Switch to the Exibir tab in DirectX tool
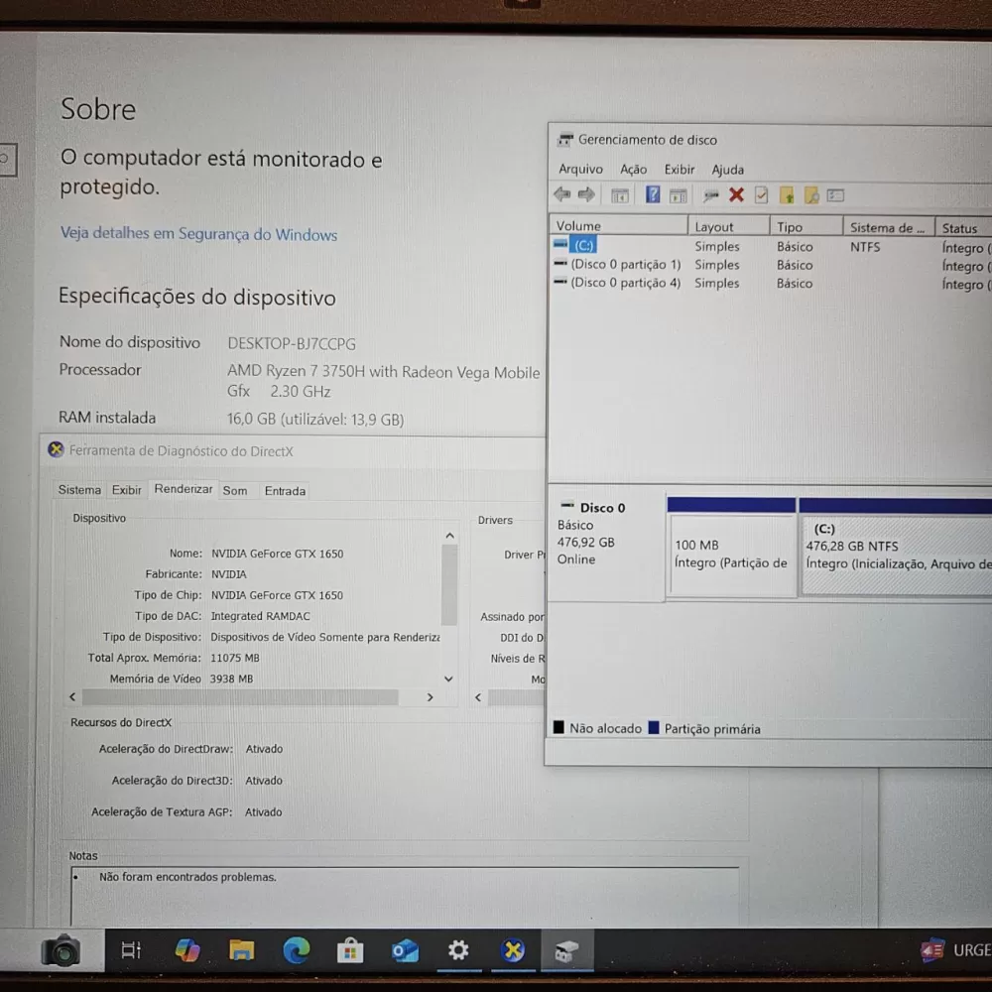 pyautogui.click(x=127, y=490)
